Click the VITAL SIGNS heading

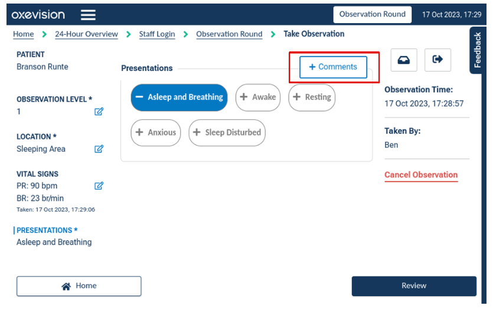click(37, 174)
